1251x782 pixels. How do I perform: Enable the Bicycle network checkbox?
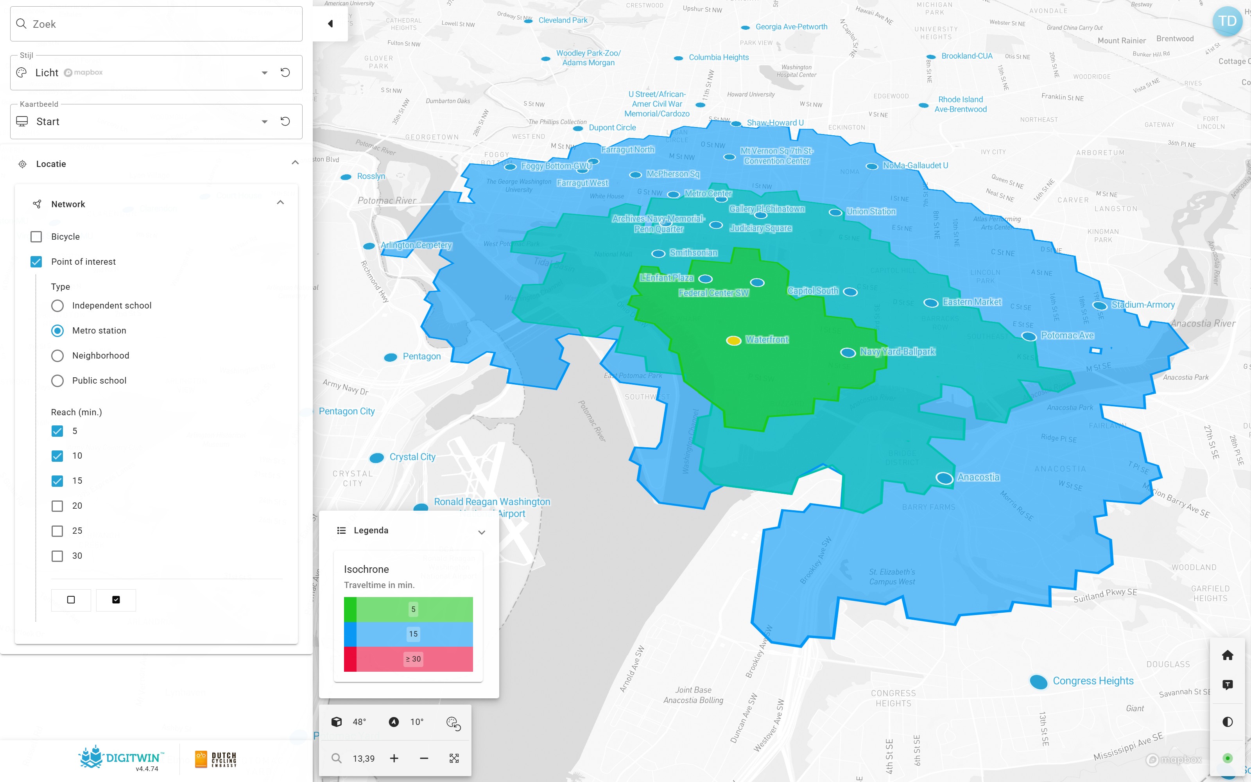[36, 237]
